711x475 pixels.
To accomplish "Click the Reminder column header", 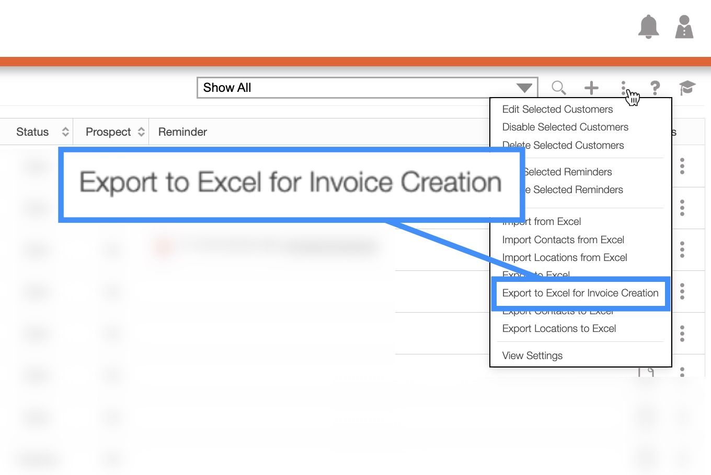I will [182, 132].
